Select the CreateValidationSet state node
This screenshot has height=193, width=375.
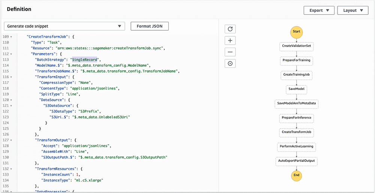296,46
